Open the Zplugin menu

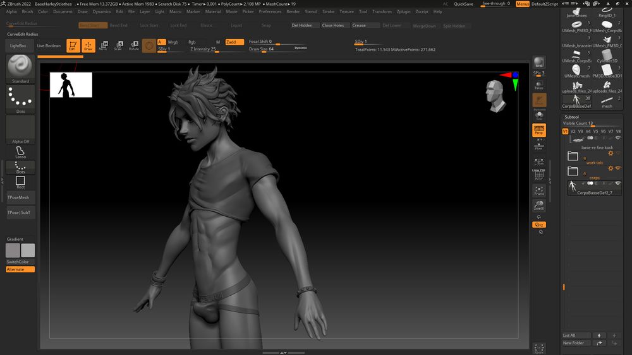point(403,11)
